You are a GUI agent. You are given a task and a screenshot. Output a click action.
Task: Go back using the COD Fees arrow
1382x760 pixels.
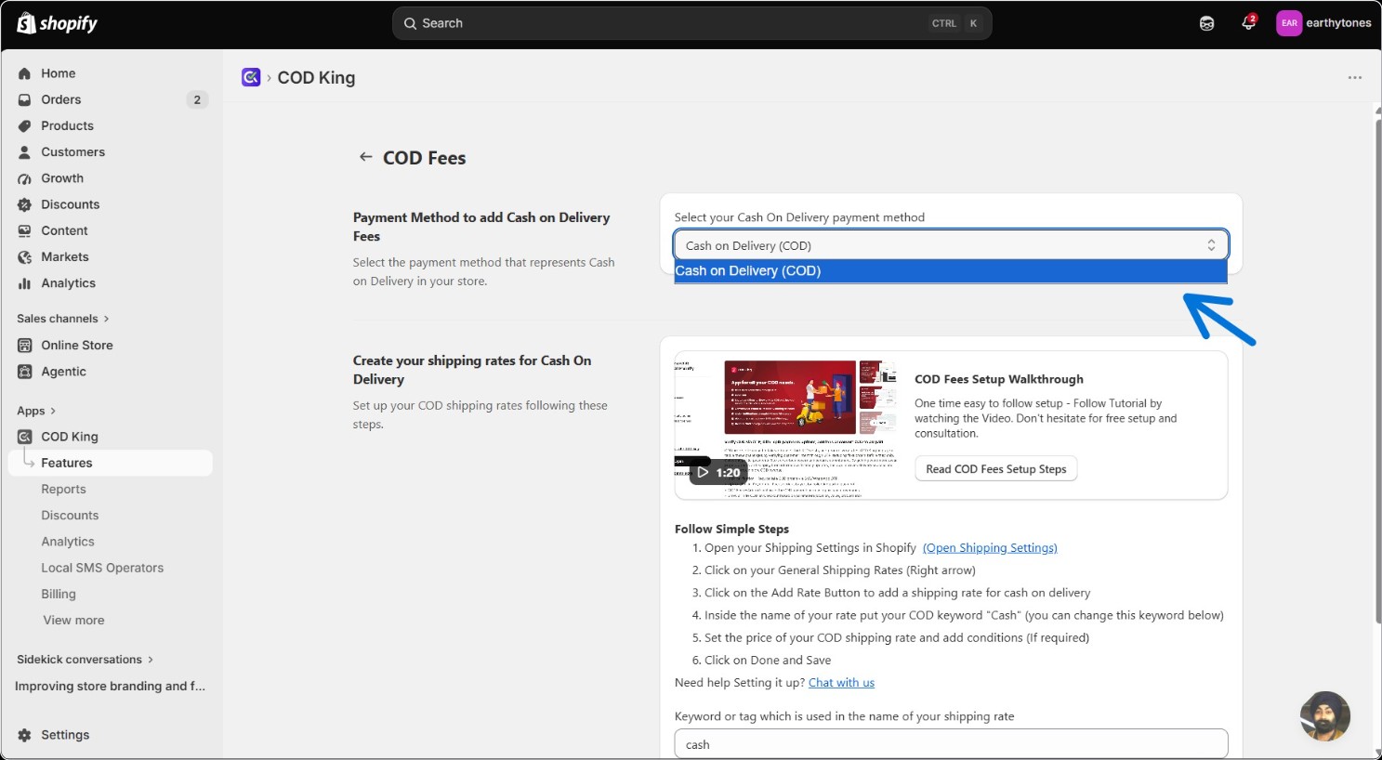click(x=366, y=157)
